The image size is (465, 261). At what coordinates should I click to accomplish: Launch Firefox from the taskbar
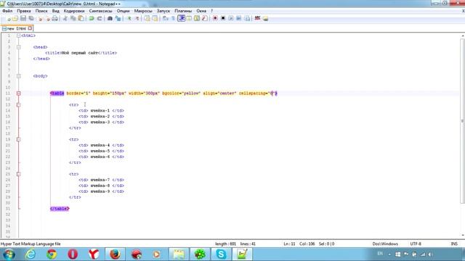(115, 254)
